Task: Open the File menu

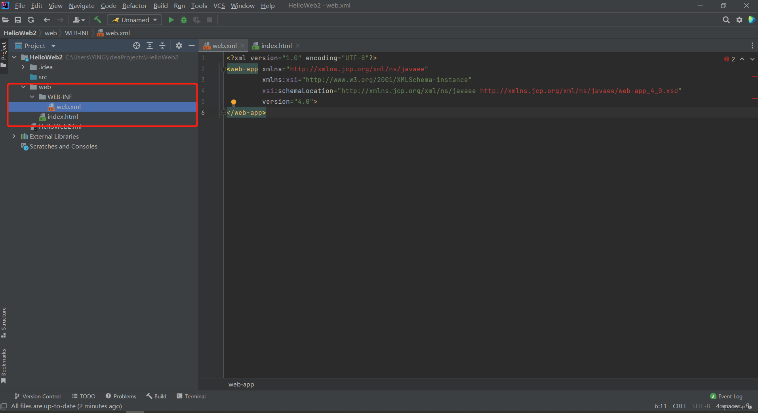Action: pyautogui.click(x=20, y=6)
